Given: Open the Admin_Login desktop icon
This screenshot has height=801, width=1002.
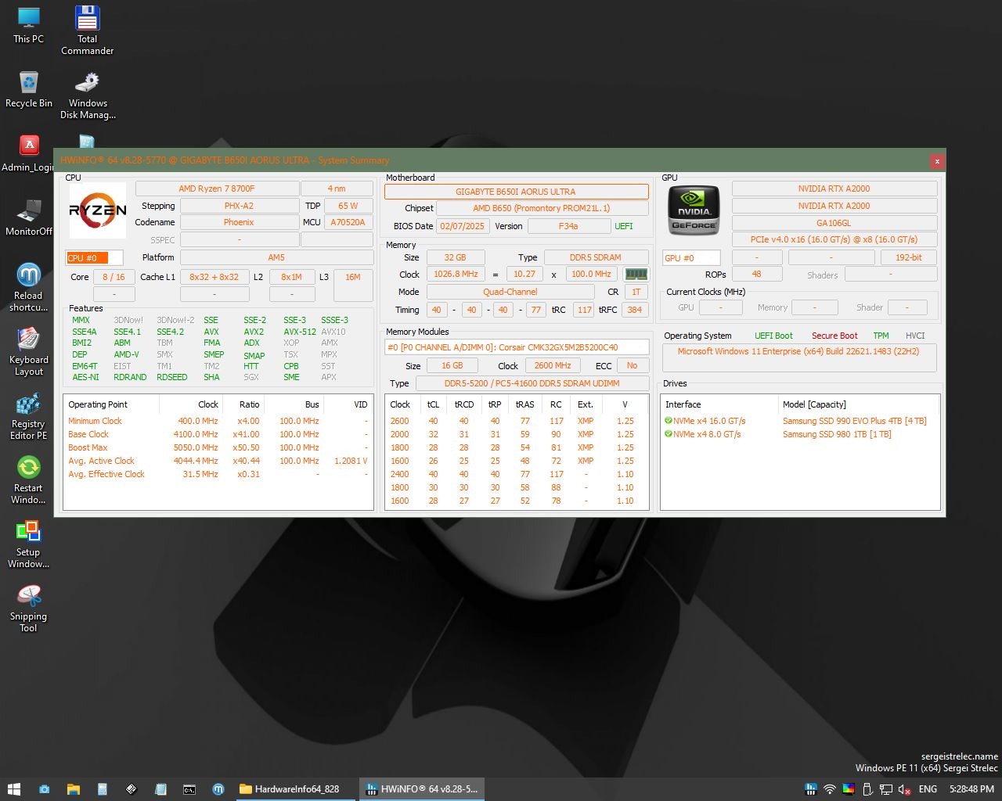Looking at the screenshot, I should coord(29,153).
